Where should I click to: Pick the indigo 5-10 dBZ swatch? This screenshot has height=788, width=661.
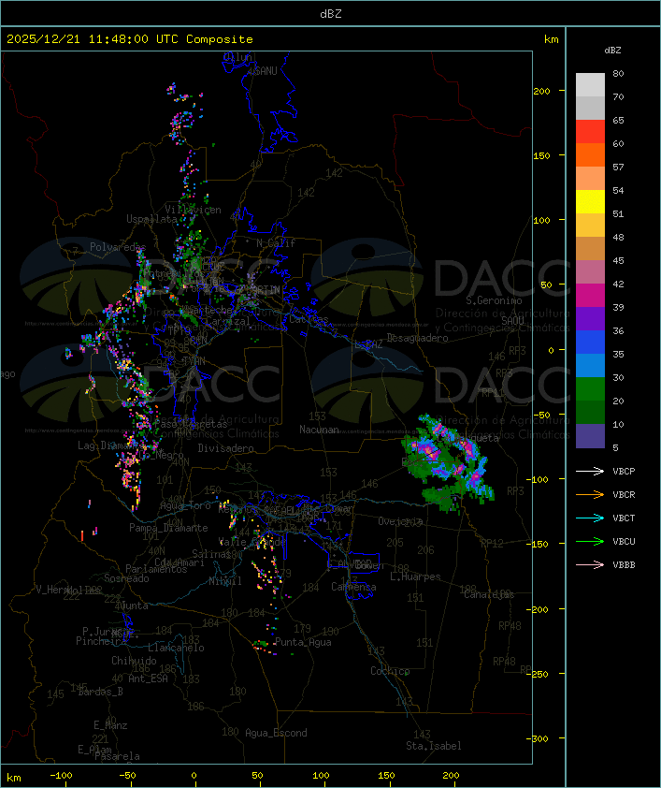pos(590,436)
